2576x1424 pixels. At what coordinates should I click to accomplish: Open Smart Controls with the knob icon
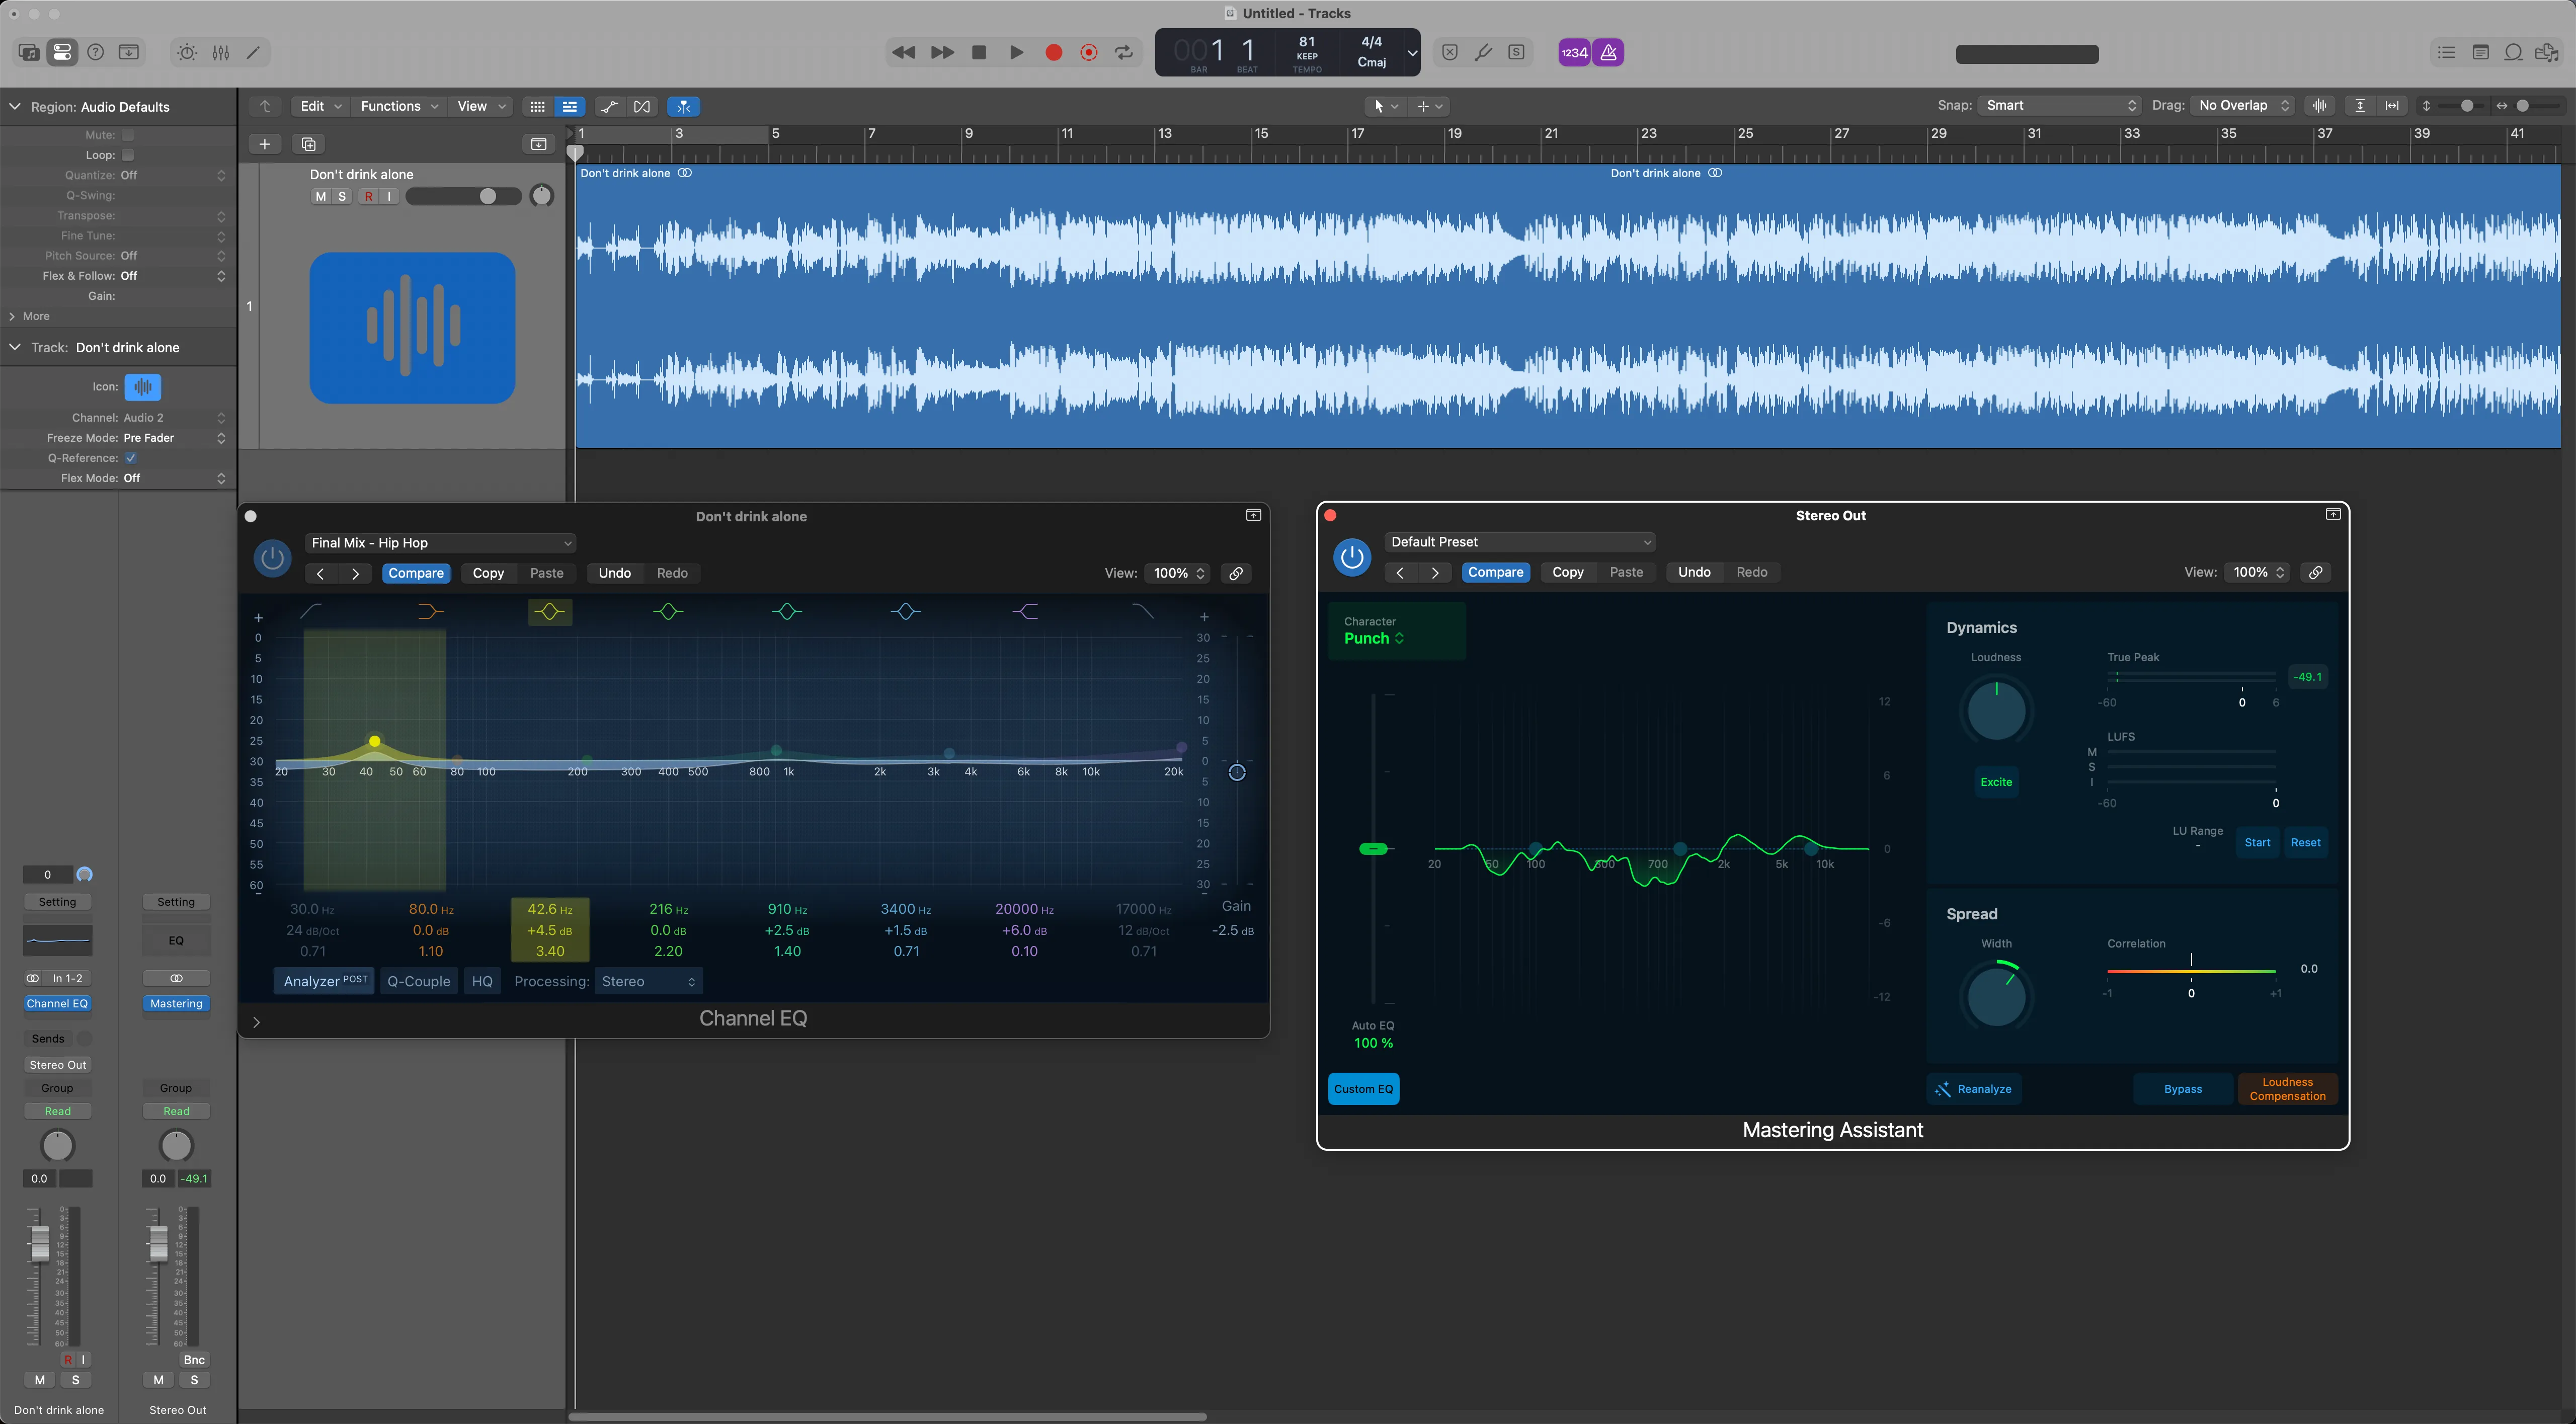187,52
